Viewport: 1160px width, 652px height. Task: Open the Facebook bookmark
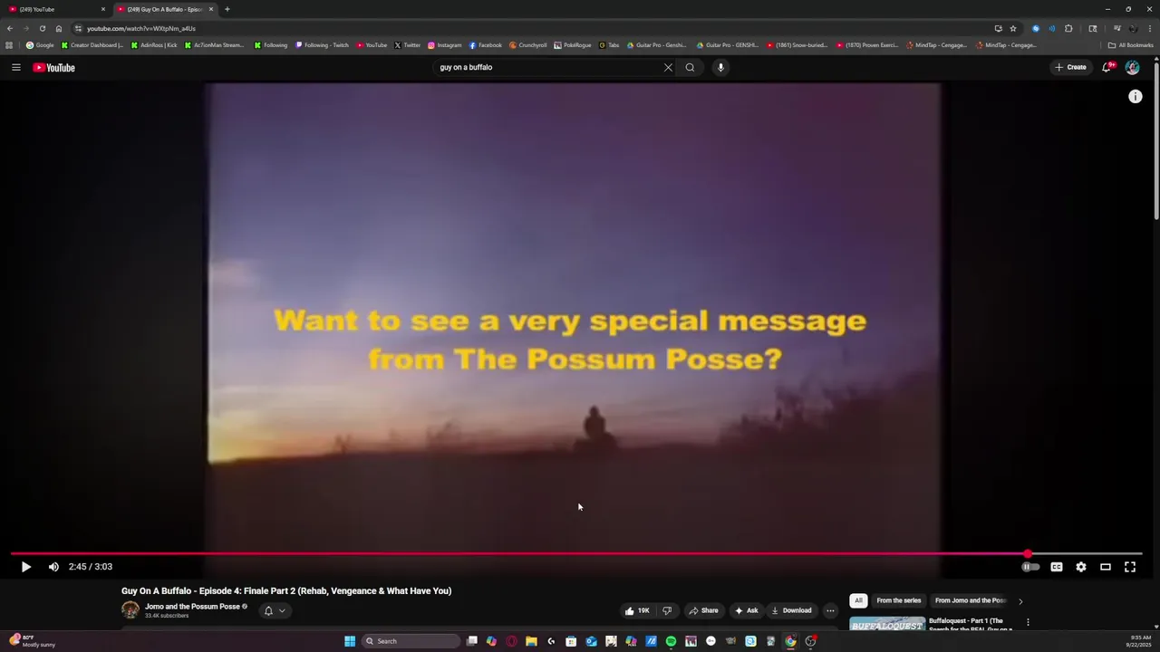click(486, 44)
